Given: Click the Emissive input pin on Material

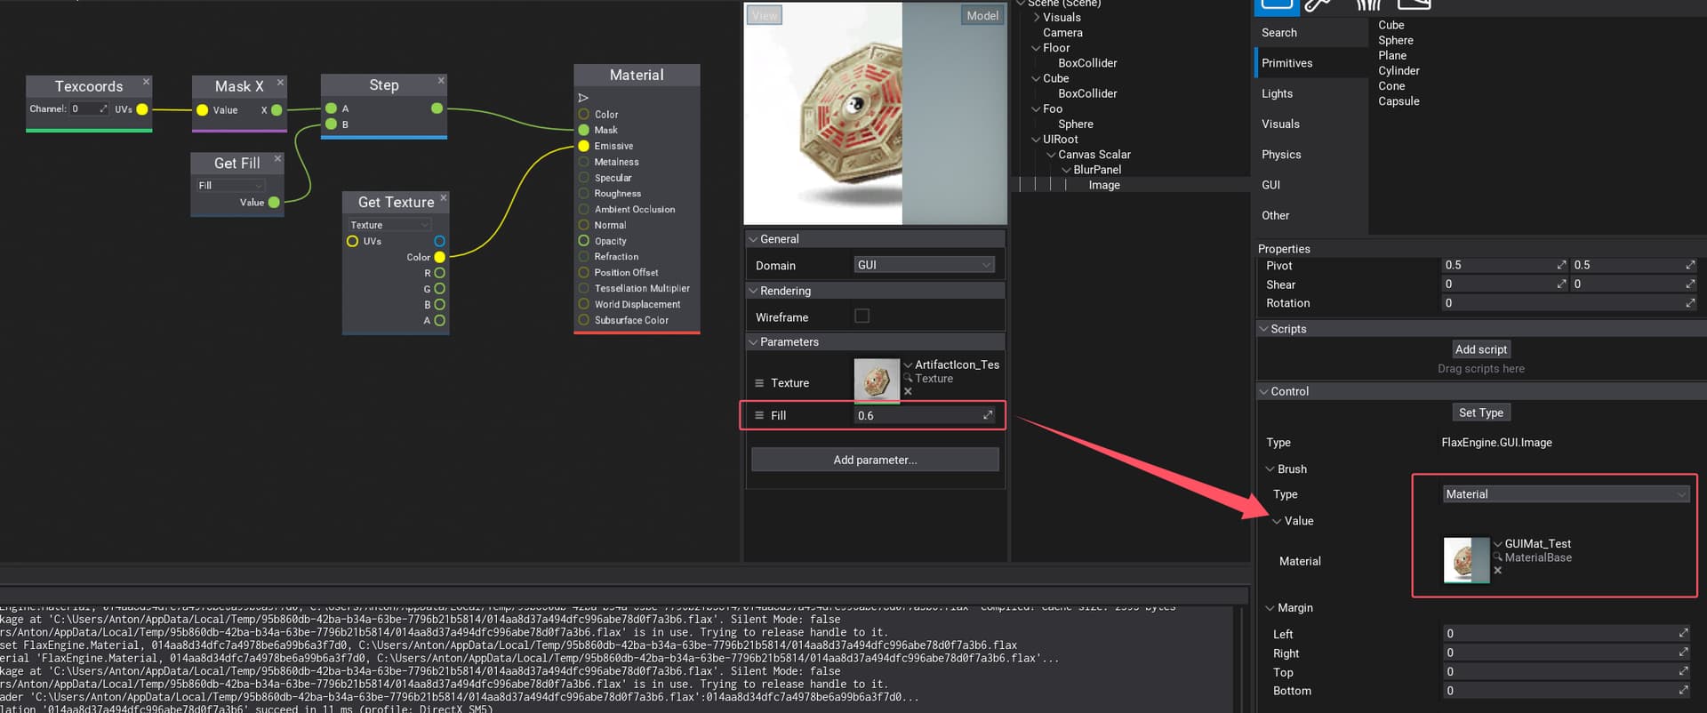Looking at the screenshot, I should (x=583, y=146).
